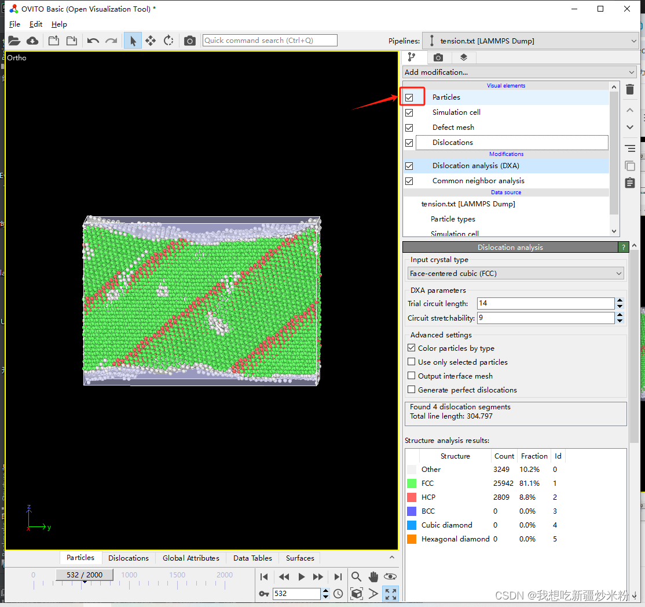
Task: Open the Overlays/layers tab icon
Action: tap(464, 57)
